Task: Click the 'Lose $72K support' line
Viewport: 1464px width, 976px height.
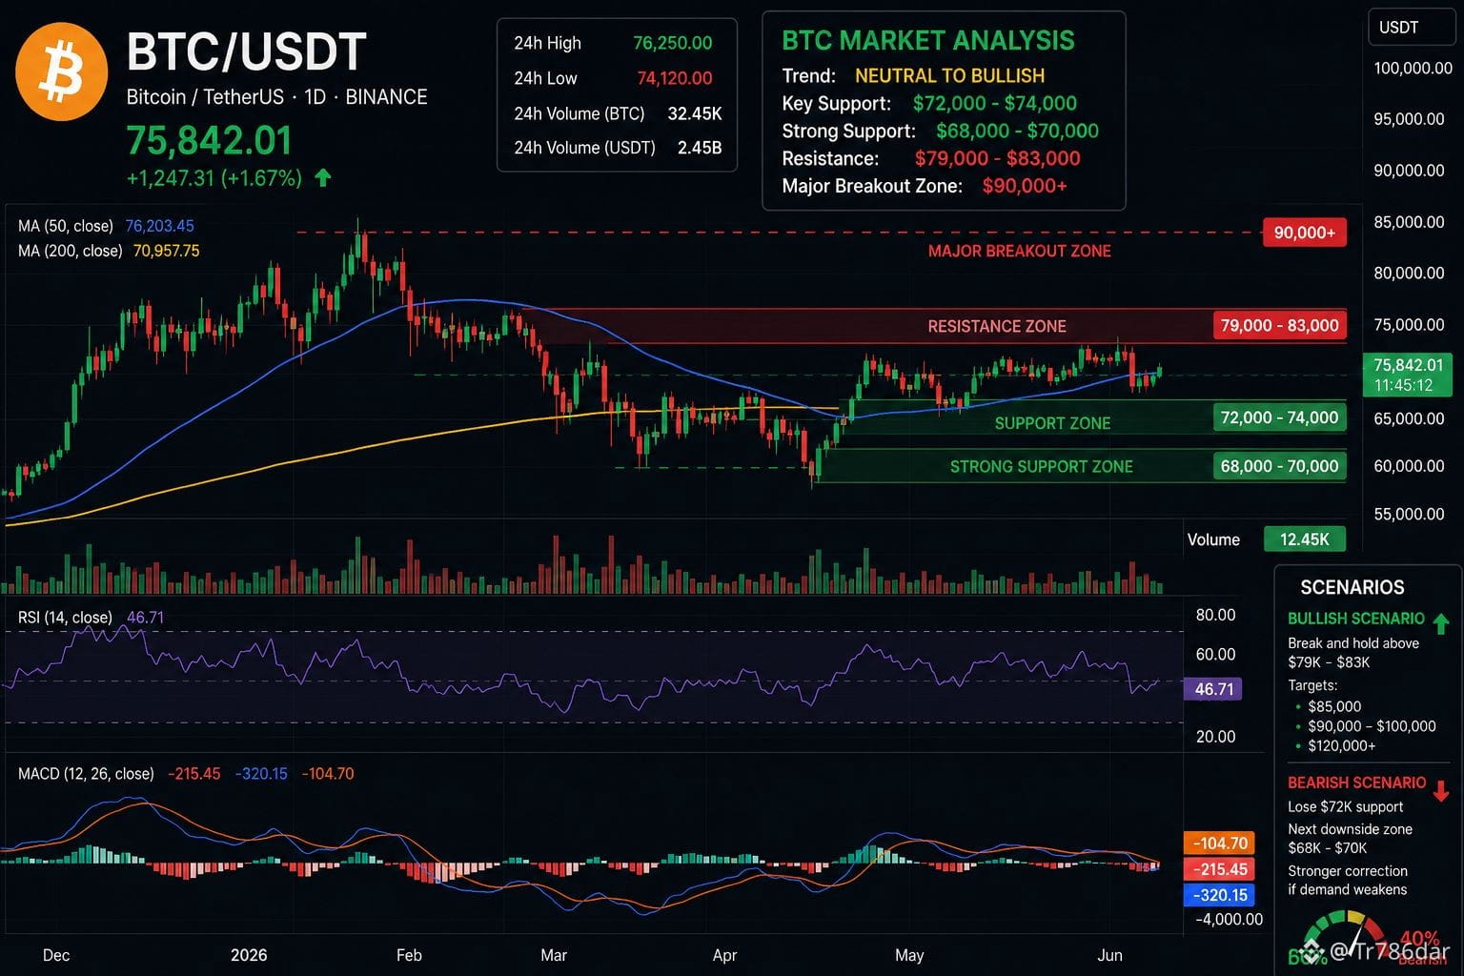Action: point(1345,807)
